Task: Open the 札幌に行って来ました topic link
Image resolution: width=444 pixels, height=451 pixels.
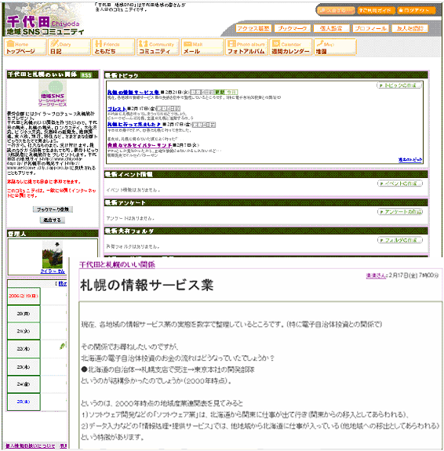Action: tap(134, 124)
